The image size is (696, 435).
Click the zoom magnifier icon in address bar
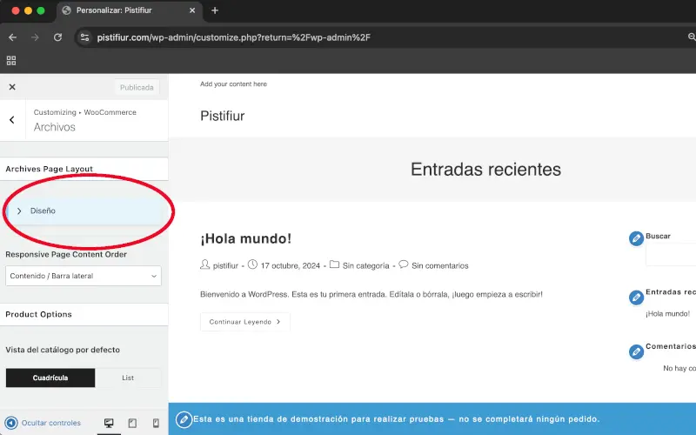pos(692,37)
